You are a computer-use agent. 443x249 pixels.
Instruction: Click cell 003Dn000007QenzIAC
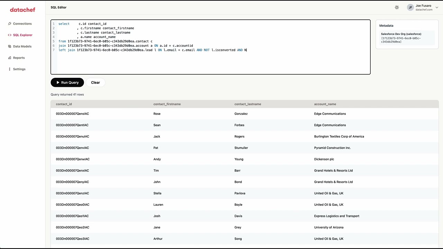(72, 193)
